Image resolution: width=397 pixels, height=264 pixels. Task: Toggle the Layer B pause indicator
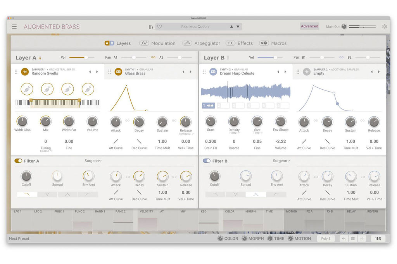tap(228, 58)
